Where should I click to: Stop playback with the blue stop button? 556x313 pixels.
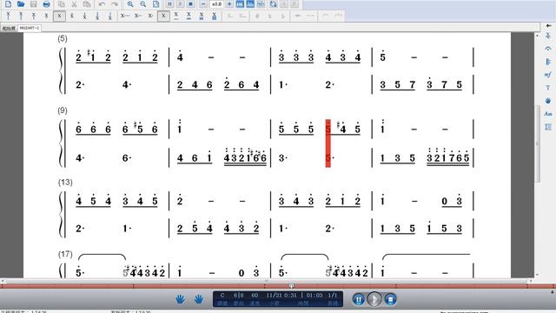(x=390, y=299)
